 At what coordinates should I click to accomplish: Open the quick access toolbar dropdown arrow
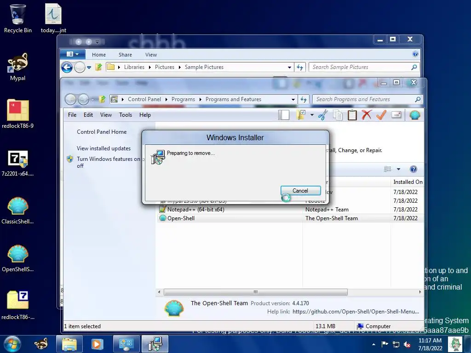click(98, 42)
